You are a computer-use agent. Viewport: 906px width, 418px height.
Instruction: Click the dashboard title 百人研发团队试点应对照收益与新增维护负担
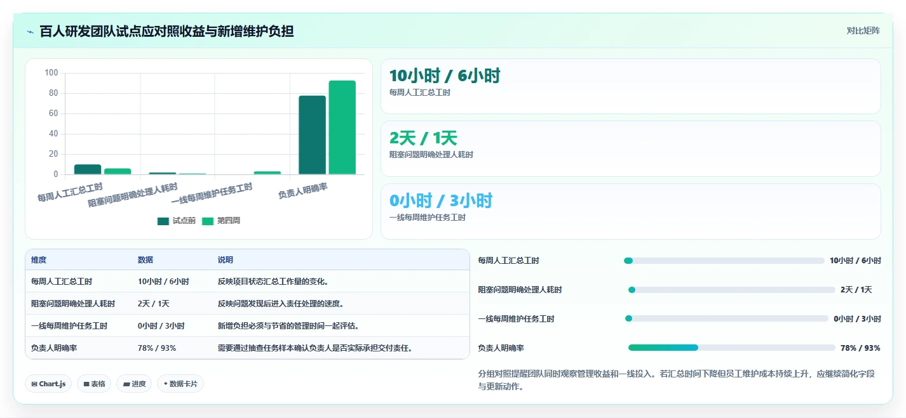[167, 31]
